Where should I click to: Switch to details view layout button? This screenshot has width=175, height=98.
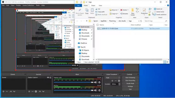pyautogui.click(x=165, y=62)
